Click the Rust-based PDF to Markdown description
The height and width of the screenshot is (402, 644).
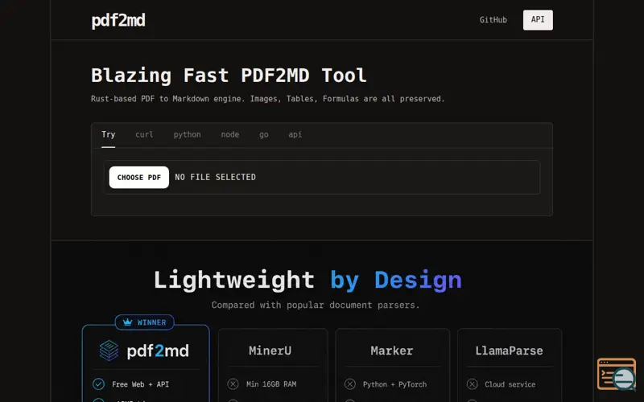pos(268,99)
